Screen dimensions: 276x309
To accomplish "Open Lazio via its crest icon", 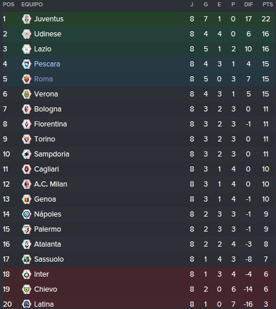I will [x=27, y=49].
